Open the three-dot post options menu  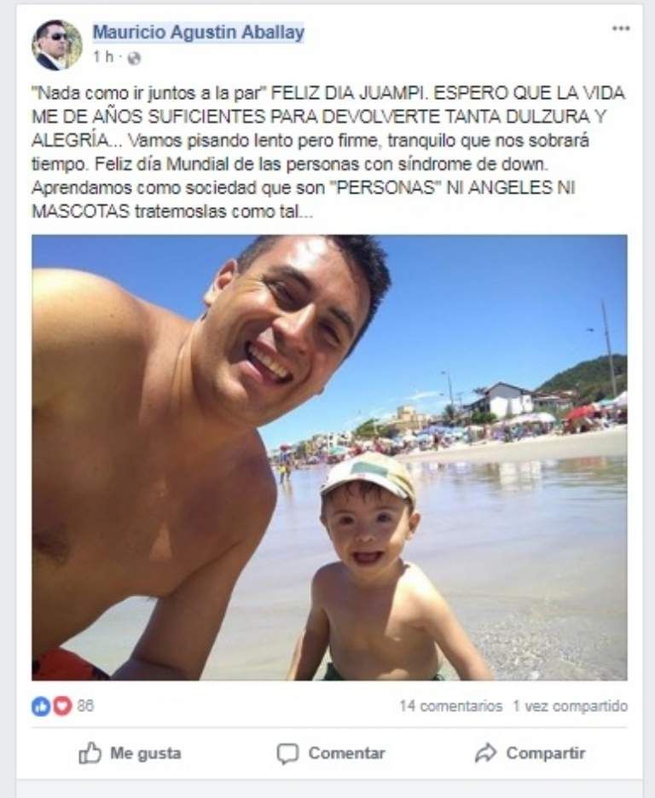620,28
